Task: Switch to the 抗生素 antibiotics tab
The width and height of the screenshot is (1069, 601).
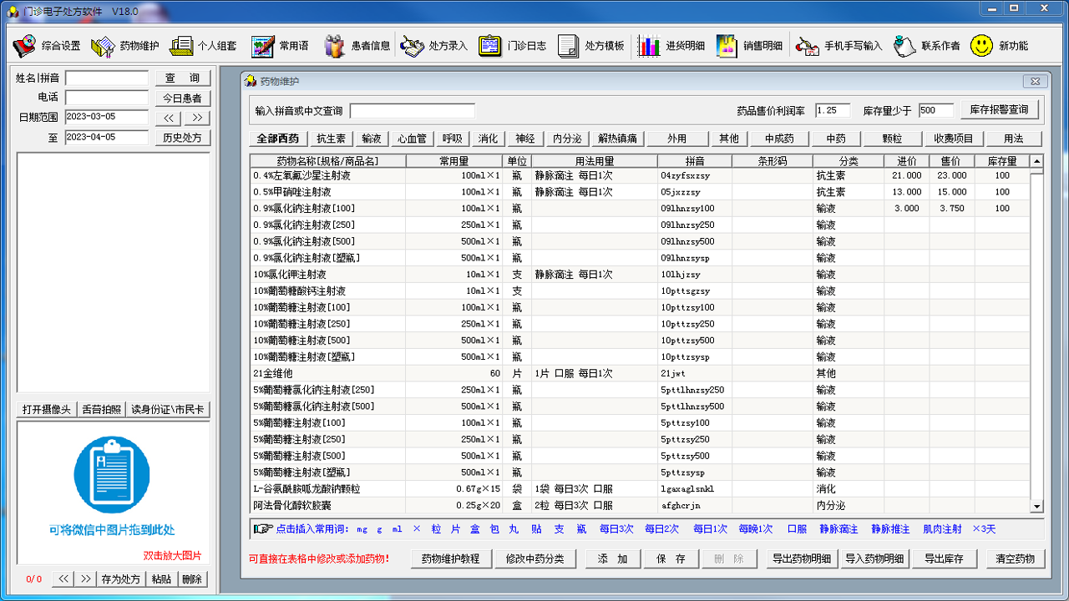Action: [331, 139]
